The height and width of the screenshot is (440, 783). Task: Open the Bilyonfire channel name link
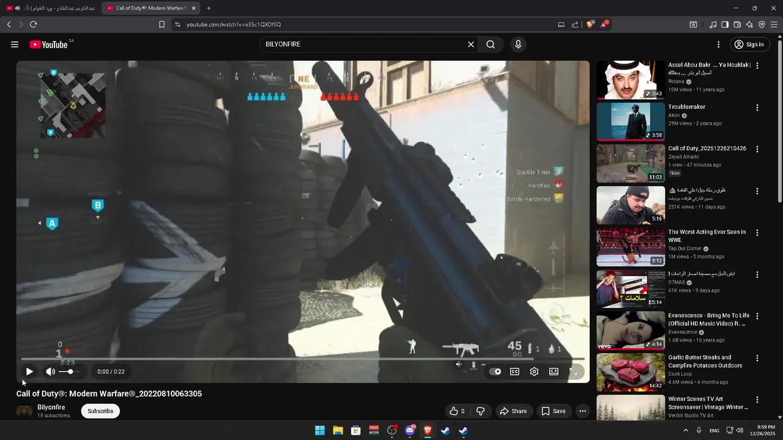[51, 407]
